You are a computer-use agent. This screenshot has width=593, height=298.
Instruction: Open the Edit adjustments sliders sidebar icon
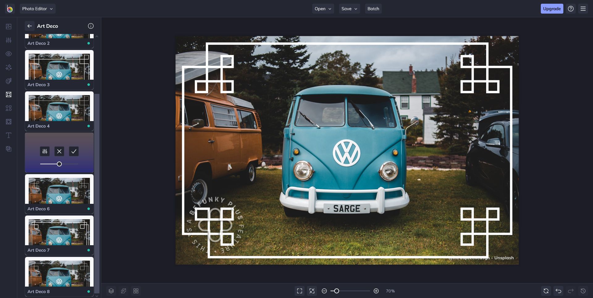click(x=9, y=40)
